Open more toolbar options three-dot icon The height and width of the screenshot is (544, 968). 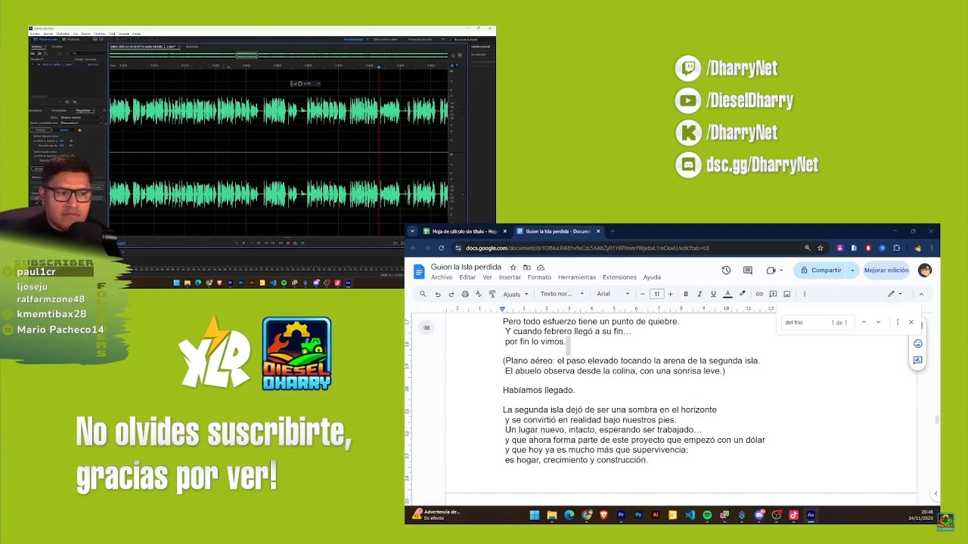804,294
